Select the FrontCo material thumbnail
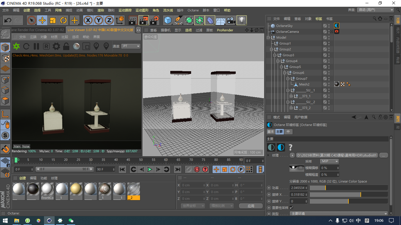 point(47,191)
